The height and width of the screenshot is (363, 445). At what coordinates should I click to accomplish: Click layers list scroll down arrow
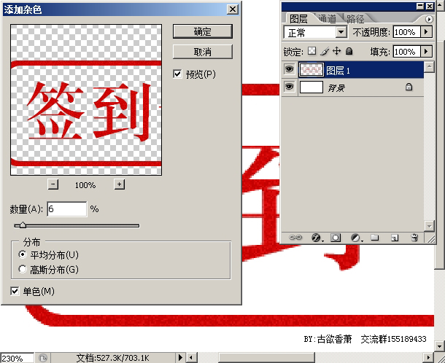(429, 226)
